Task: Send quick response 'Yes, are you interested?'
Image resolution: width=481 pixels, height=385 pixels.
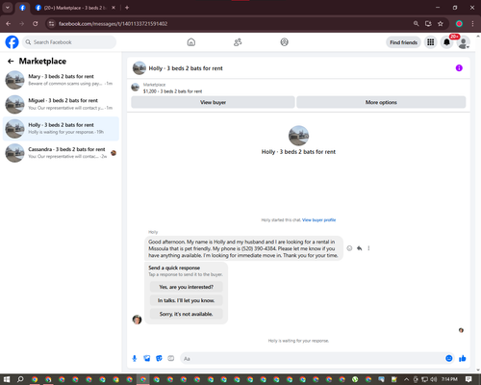Action: 186,287
